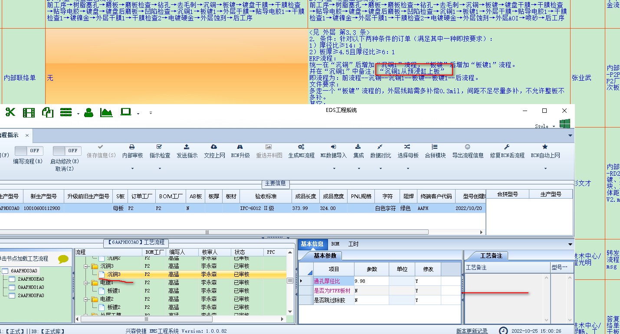Open the dropdown arrow under 选择母板
Screen dimensions: 620x334
[x=407, y=168]
